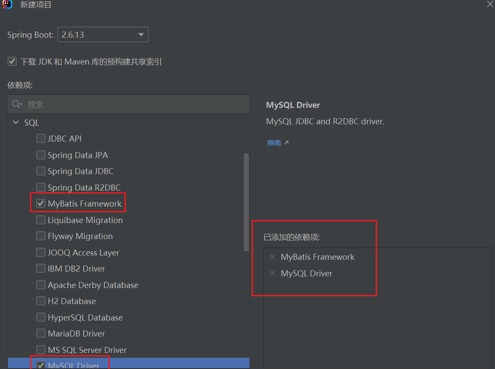The width and height of the screenshot is (495, 369).
Task: Open the Spring Boot version dropdown
Action: (x=103, y=34)
